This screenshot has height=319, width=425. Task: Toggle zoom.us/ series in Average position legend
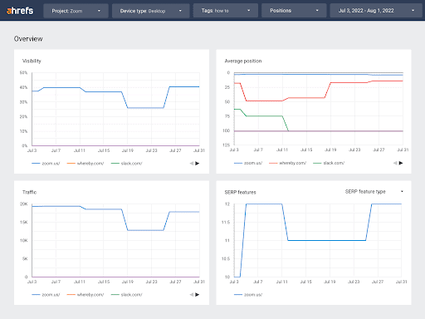click(248, 163)
